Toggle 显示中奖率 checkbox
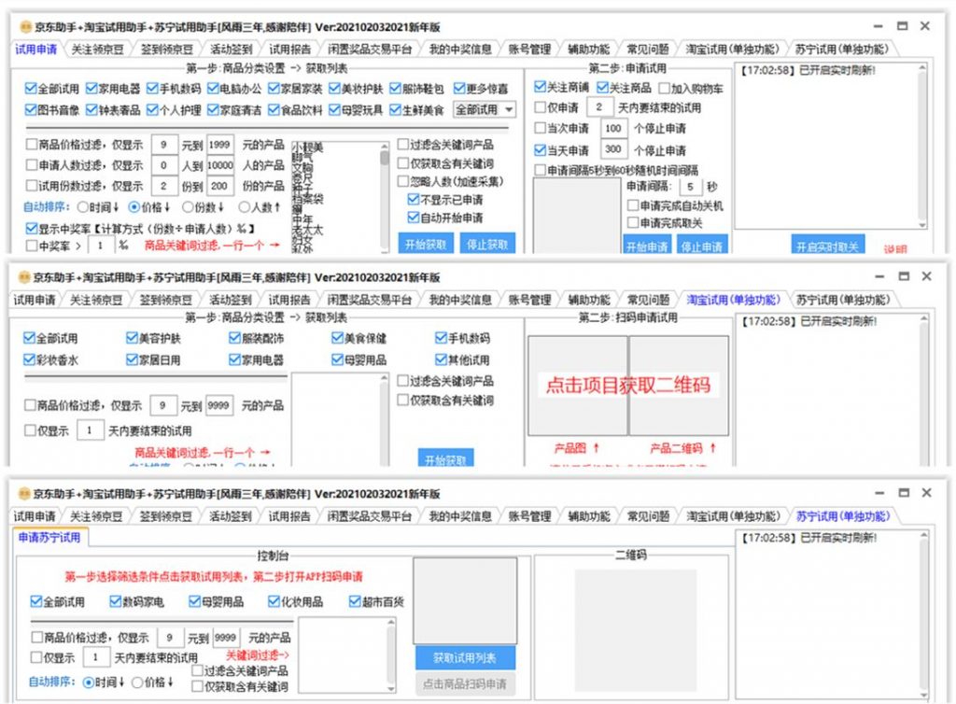Screen dimensions: 956x704 click(32, 229)
